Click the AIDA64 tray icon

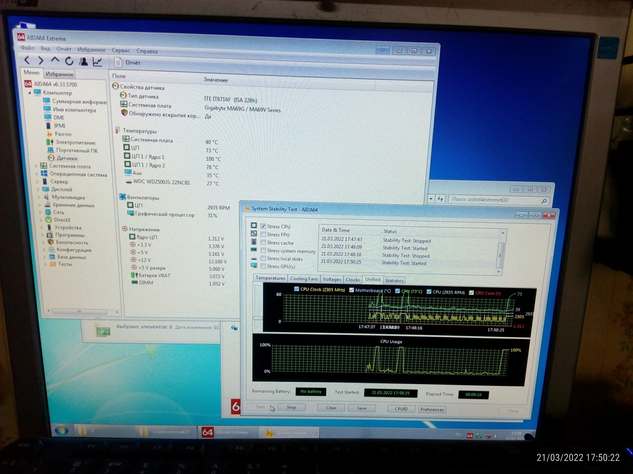tap(470, 435)
